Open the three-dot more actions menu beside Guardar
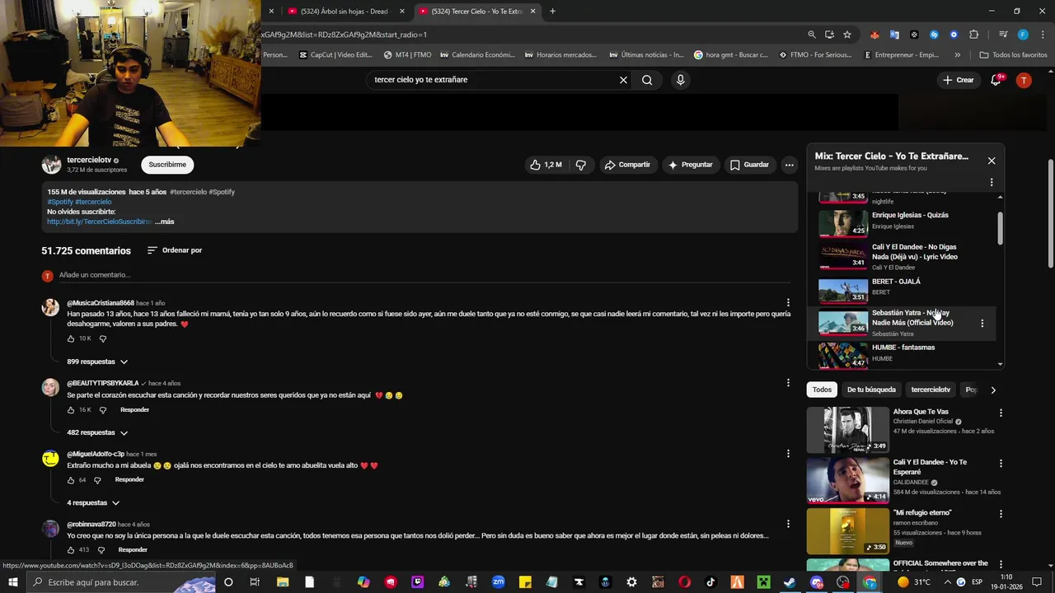Viewport: 1055px width, 593px height. pyautogui.click(x=789, y=165)
